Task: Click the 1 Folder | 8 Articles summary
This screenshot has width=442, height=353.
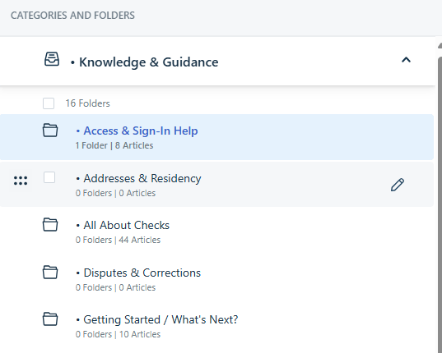Action: pos(114,145)
